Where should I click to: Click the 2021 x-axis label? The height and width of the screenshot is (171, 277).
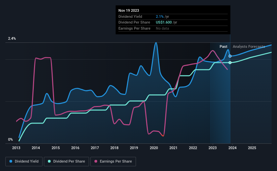coord(173,148)
